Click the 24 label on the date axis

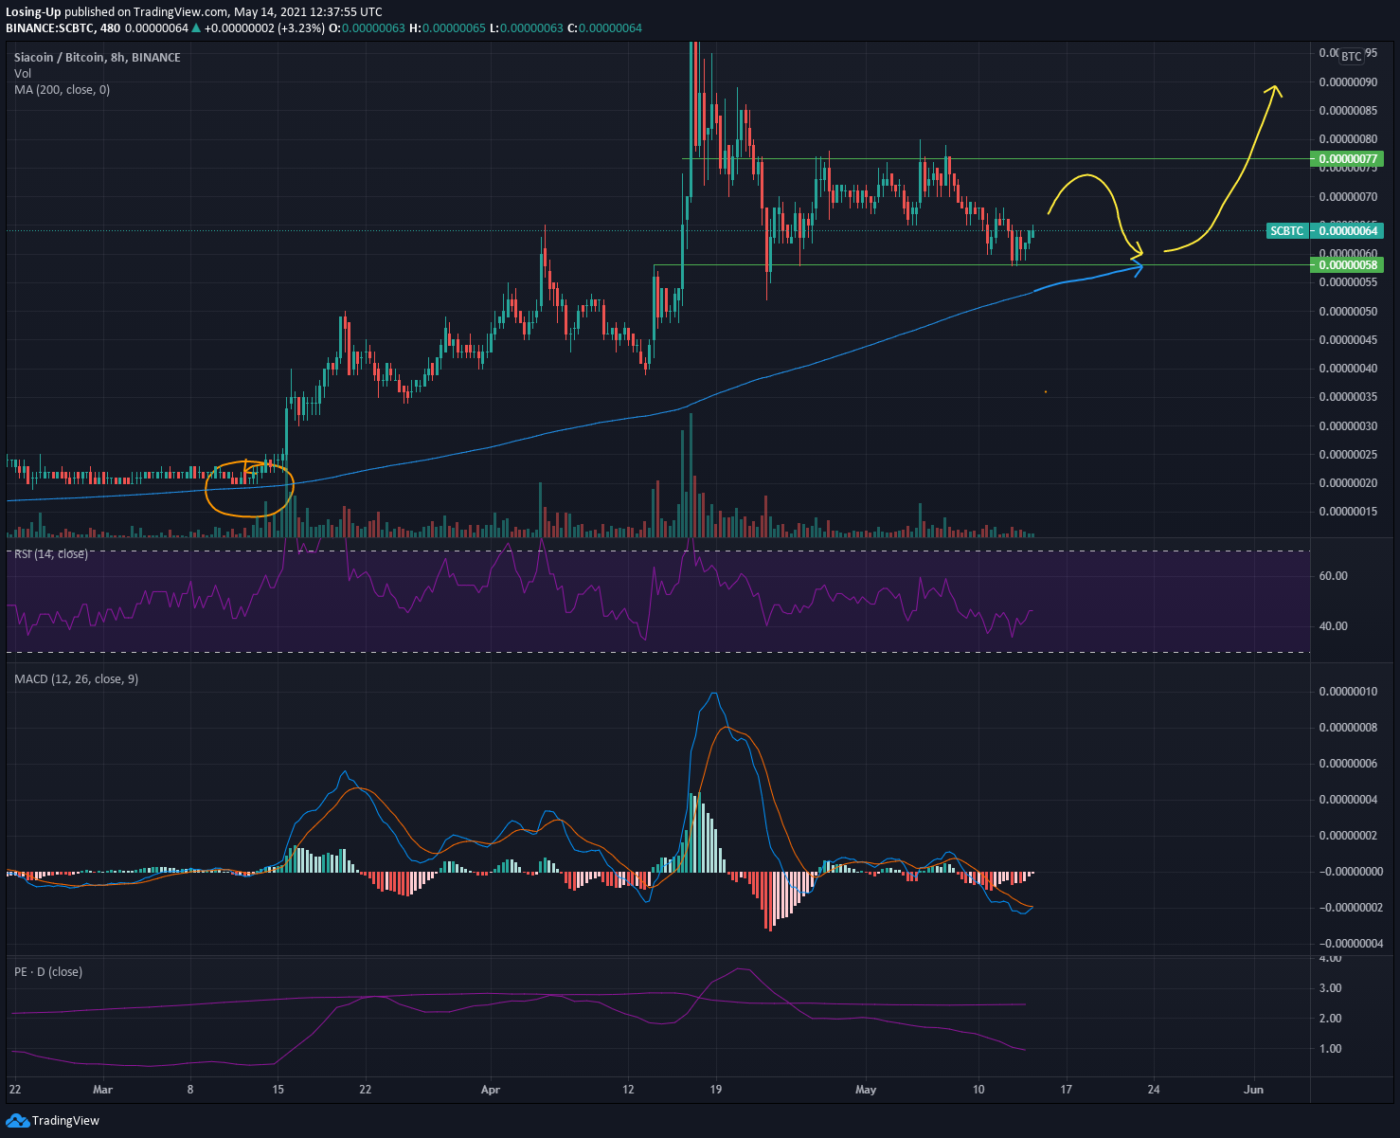[x=1153, y=1090]
